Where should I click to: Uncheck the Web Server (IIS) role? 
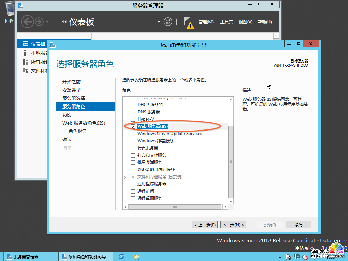pos(133,126)
